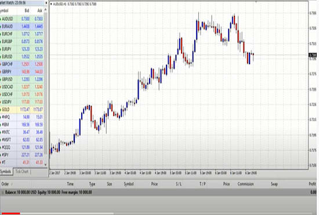Select the Balance 10 000.00 USD summary row
Image resolution: width=319 pixels, height=215 pixels.
(159, 192)
